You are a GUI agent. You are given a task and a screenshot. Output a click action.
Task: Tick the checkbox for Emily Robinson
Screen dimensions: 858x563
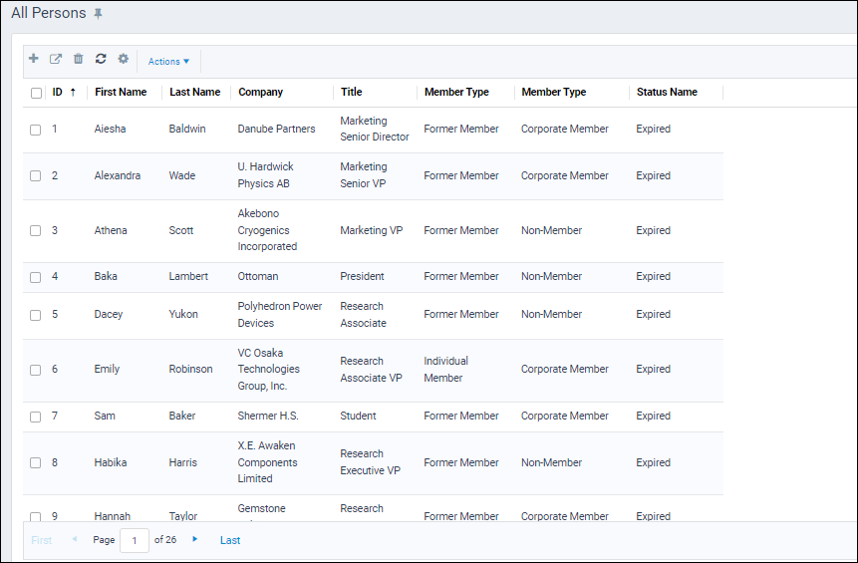[x=36, y=370]
